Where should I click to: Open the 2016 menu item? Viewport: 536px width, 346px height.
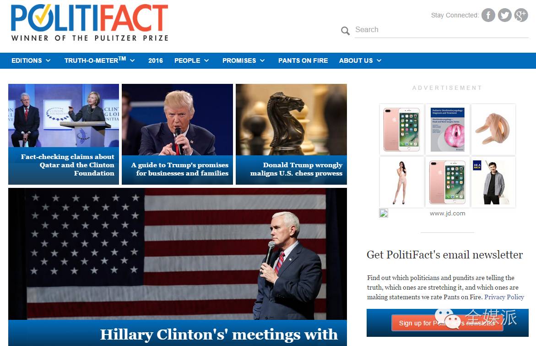156,60
